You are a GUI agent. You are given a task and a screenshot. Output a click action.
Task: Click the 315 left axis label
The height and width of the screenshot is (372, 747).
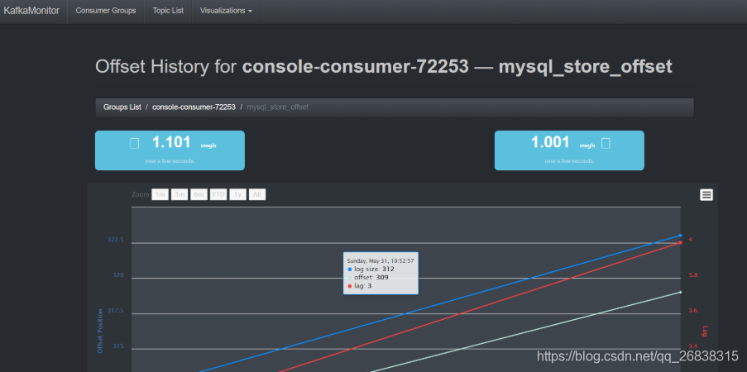[x=118, y=346]
